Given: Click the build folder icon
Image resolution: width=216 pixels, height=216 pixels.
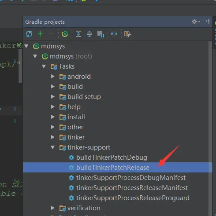Looking at the screenshot, I should 63,87.
